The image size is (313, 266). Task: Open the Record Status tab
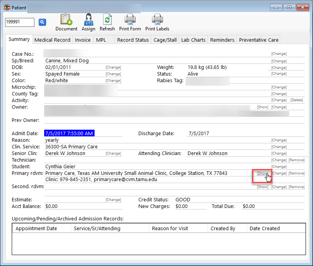(x=133, y=40)
